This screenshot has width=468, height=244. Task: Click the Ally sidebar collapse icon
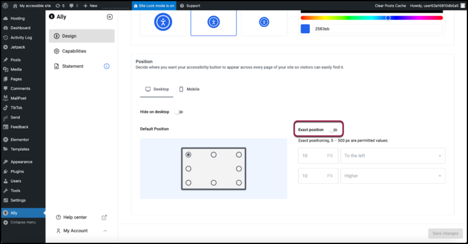point(109,17)
